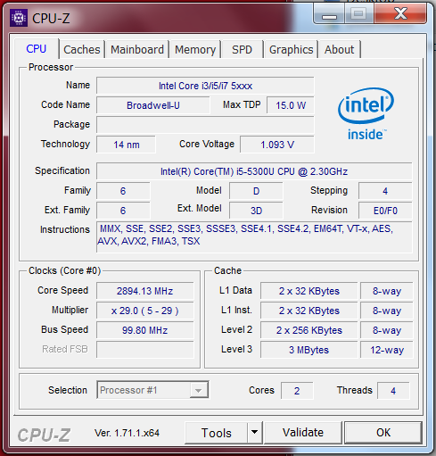Confirm with the OK button
The height and width of the screenshot is (456, 436).
383,433
